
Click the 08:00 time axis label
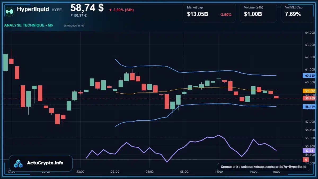(184, 172)
